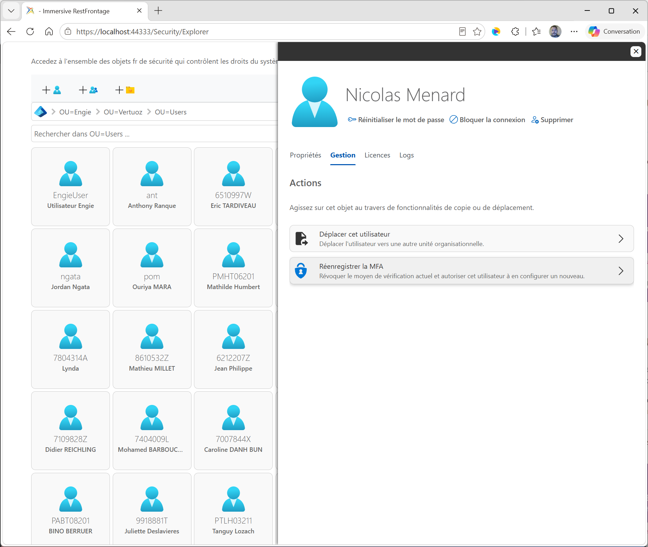Switch to the Propriétés tab
Screen dimensions: 648x547
(305, 155)
